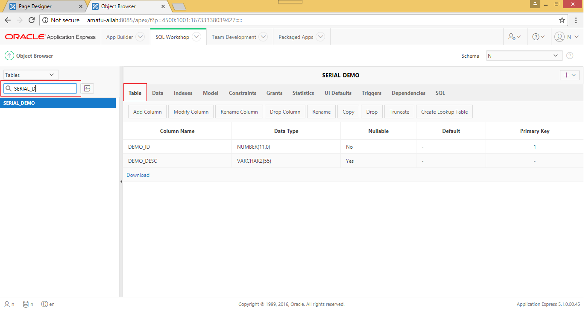The height and width of the screenshot is (311, 586).
Task: Open the Schema selector showing N
Action: pyautogui.click(x=524, y=56)
